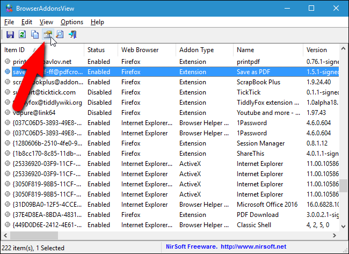Click the Save Selected Items toolbar icon
This screenshot has width=349, height=254.
tap(10, 34)
